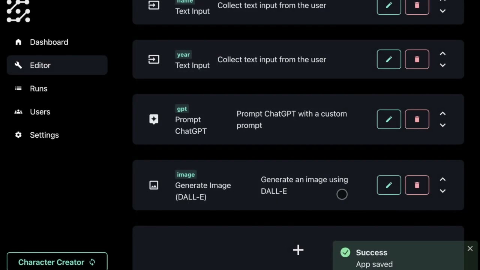This screenshot has height=270, width=480.
Task: Delete the image DALL-E step
Action: point(417,185)
